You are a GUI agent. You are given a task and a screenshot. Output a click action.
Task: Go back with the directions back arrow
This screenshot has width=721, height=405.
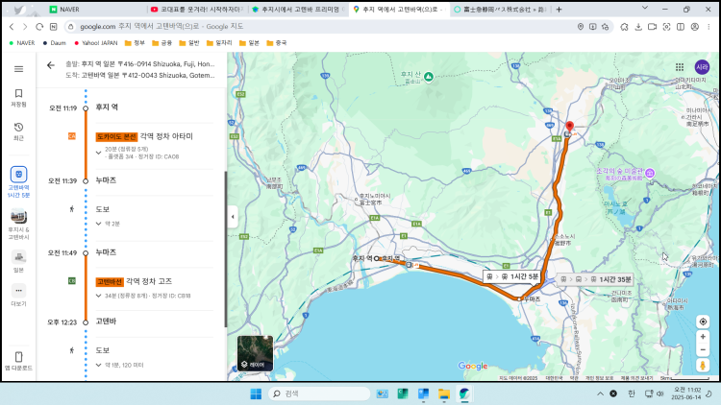click(x=51, y=65)
